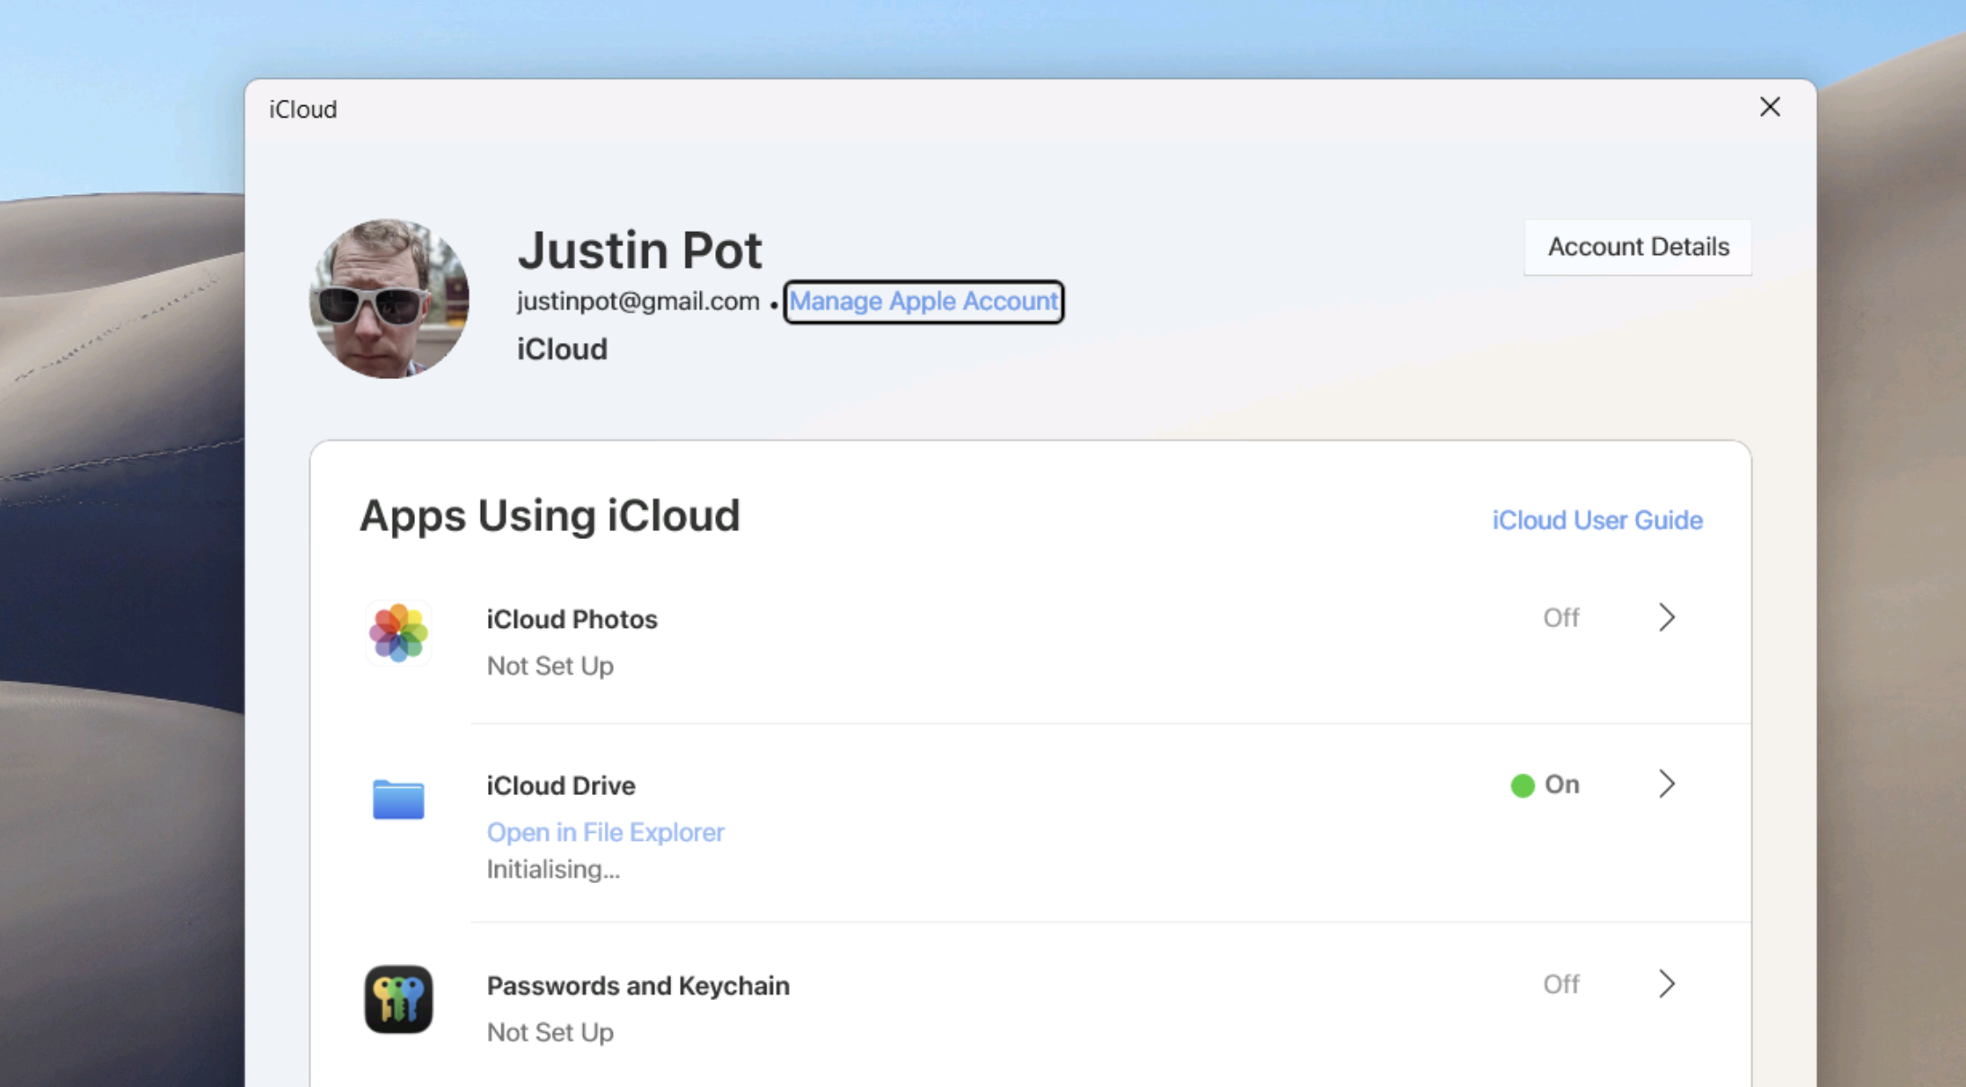This screenshot has width=1966, height=1087.
Task: Close the iCloud window
Action: click(1770, 108)
